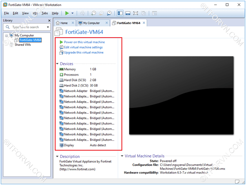The image size is (246, 185).
Task: Open the Help menu
Action: click(x=55, y=13)
